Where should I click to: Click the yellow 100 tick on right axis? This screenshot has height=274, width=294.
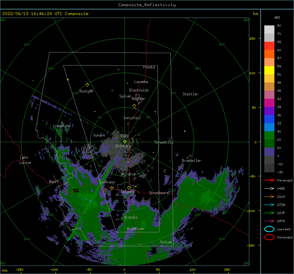point(252,73)
